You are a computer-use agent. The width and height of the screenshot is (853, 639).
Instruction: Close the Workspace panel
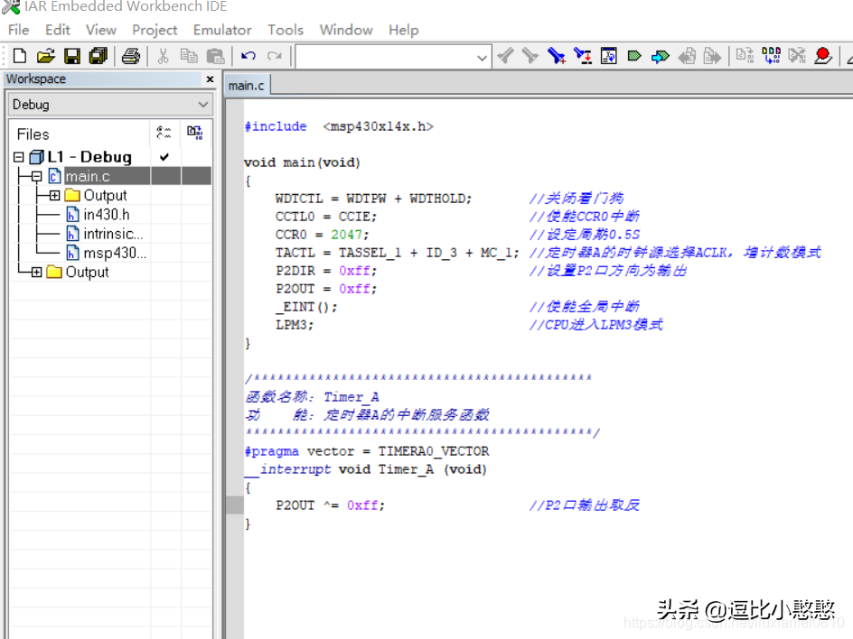click(210, 79)
